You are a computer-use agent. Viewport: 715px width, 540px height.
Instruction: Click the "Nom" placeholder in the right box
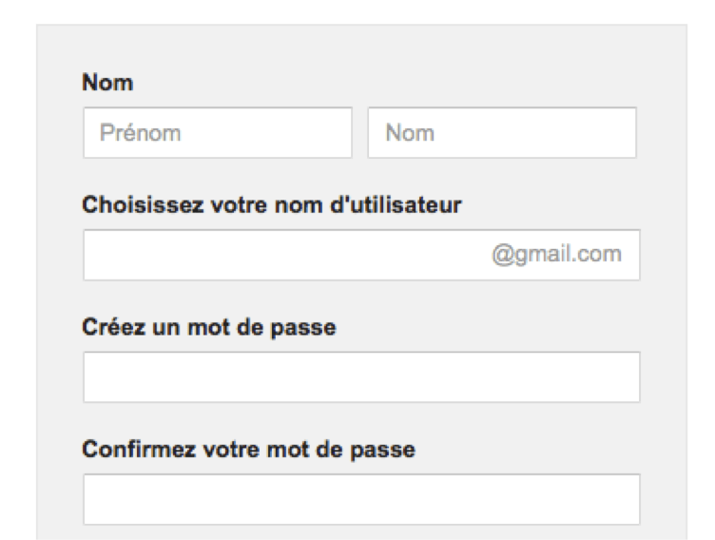coord(410,133)
